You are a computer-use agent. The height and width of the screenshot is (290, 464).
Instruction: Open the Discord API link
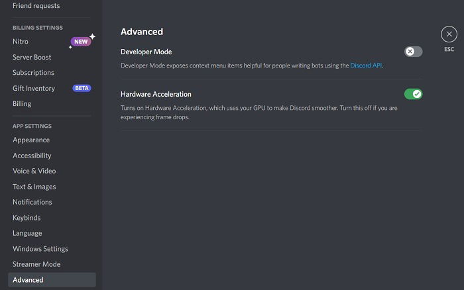(366, 66)
